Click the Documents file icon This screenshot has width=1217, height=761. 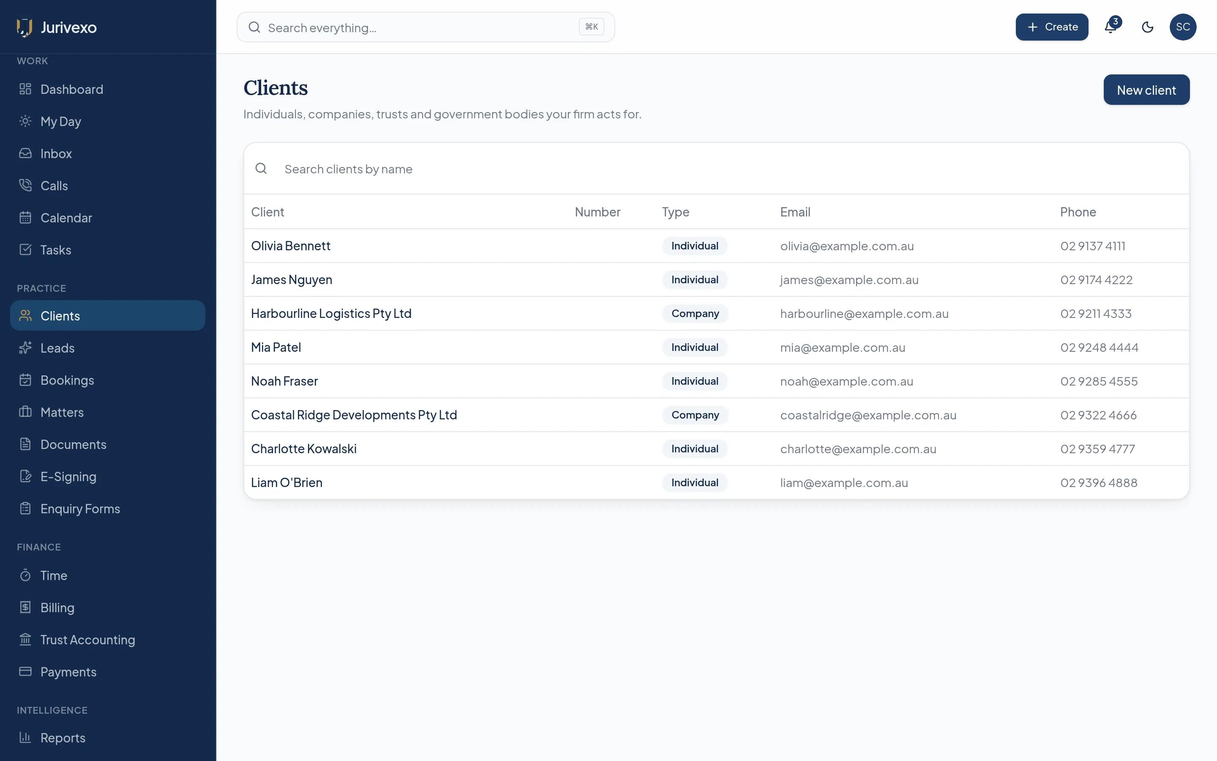[x=25, y=444]
